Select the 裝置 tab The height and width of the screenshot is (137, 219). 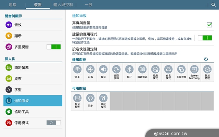point(38,5)
